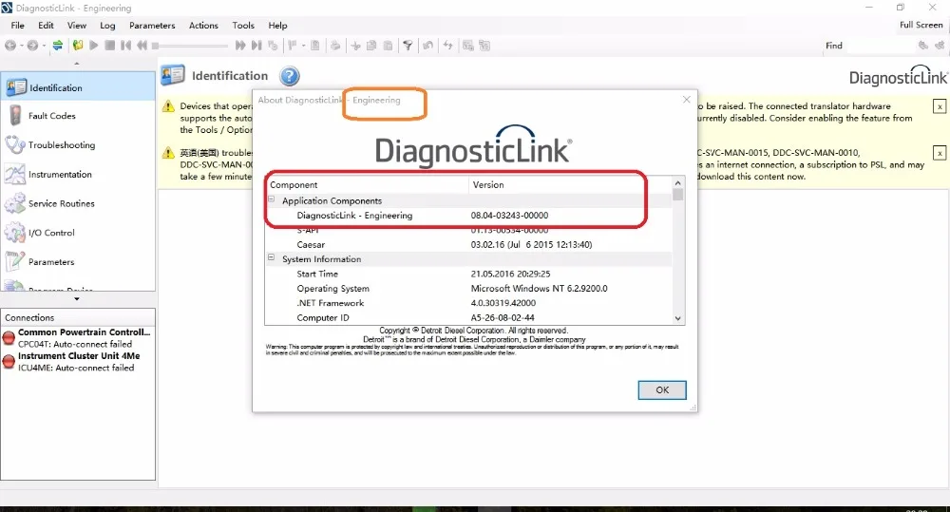Click the sidebar scroll-down arrow

[76, 298]
